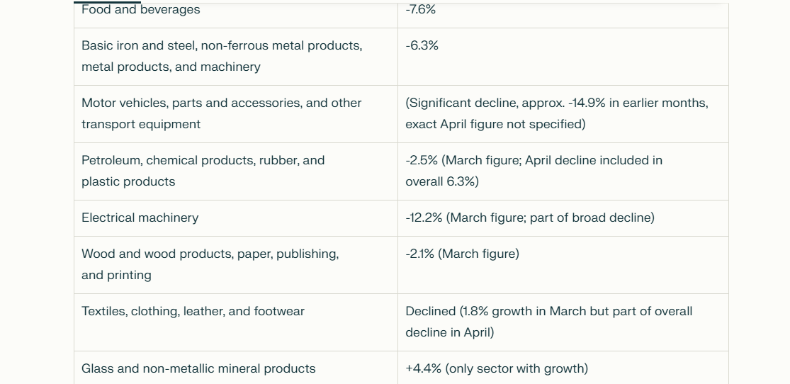Click the words 'transport equipment' in table
The width and height of the screenshot is (790, 384).
141,125
